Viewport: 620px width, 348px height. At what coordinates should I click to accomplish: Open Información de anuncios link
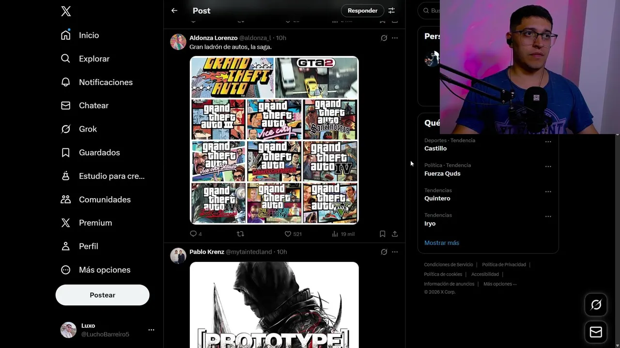pyautogui.click(x=449, y=284)
